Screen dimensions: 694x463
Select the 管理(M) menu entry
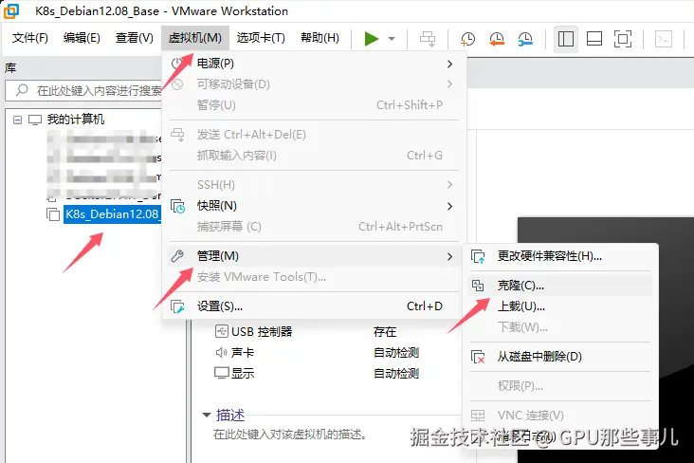point(314,256)
